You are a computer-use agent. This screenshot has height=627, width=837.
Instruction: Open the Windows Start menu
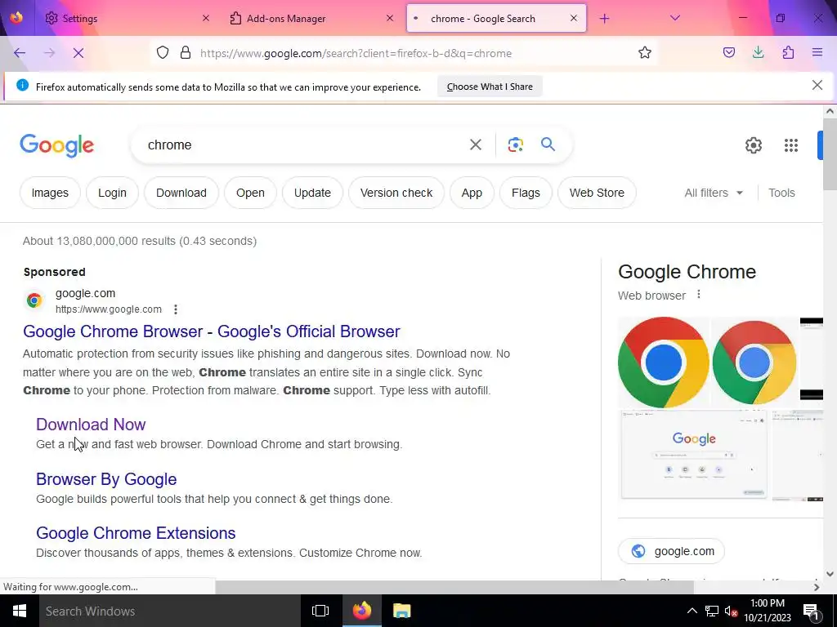click(20, 611)
